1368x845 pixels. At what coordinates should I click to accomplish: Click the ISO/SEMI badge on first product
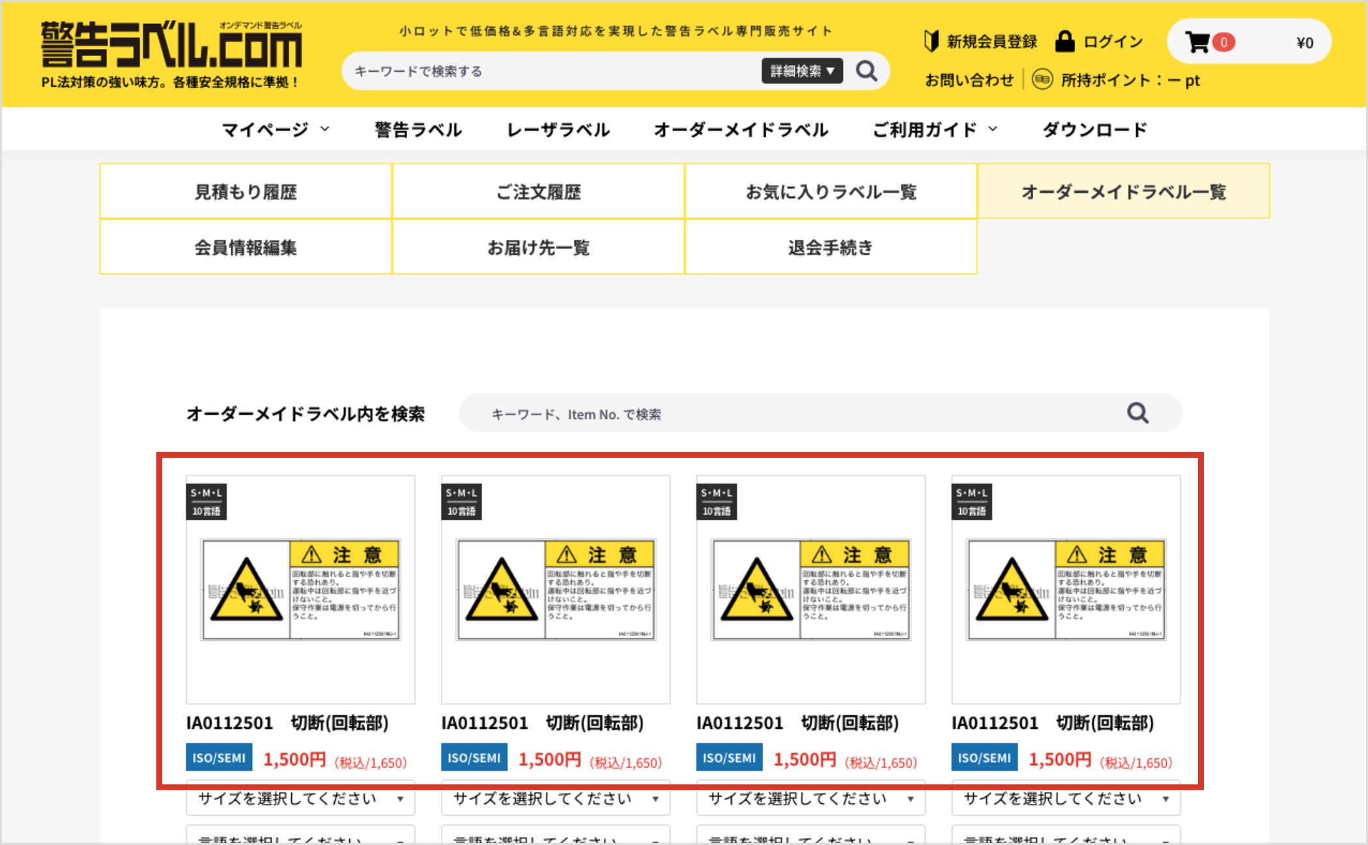pos(219,757)
